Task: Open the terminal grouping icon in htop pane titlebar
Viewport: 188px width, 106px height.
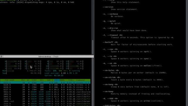Action: 1,57
